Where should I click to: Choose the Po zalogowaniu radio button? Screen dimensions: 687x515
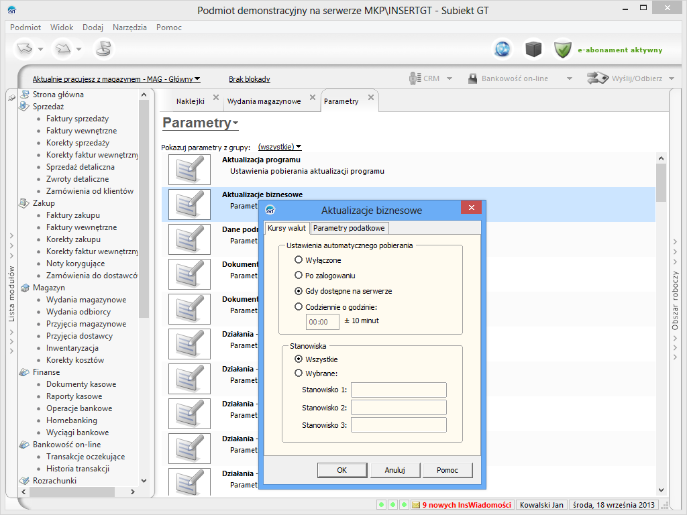click(299, 276)
